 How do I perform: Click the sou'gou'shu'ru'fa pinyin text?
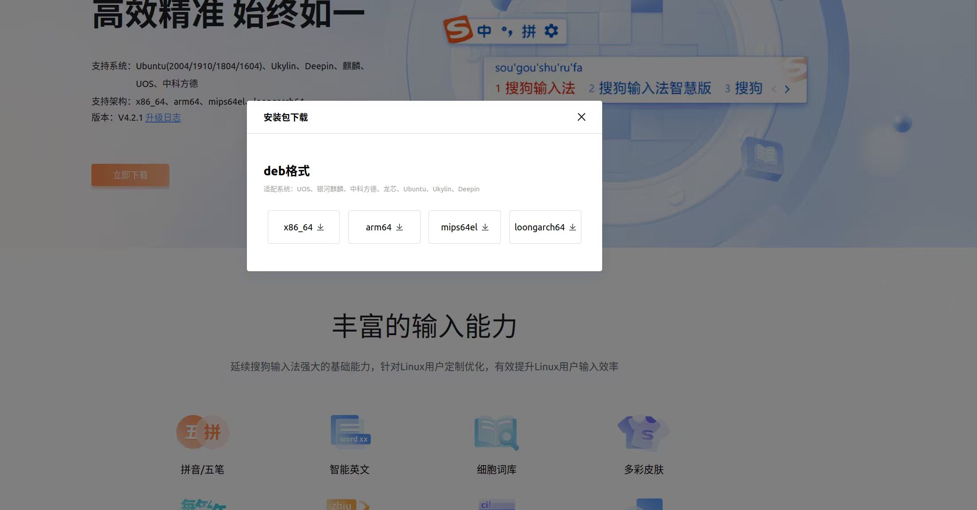[x=539, y=68]
